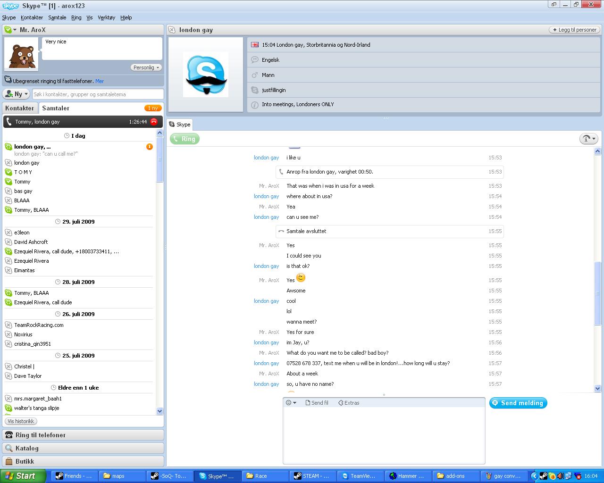The width and height of the screenshot is (604, 483).
Task: Click scroll-up arrow of chat history
Action: 597,151
